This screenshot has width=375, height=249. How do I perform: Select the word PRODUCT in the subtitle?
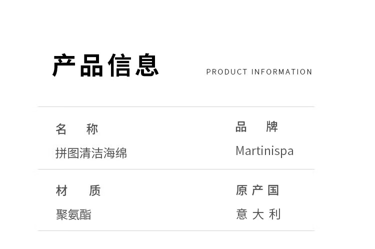(227, 72)
